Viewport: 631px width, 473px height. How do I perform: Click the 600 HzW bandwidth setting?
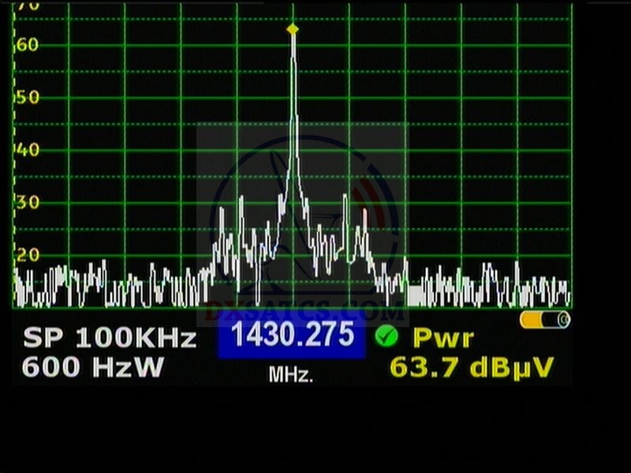(93, 367)
